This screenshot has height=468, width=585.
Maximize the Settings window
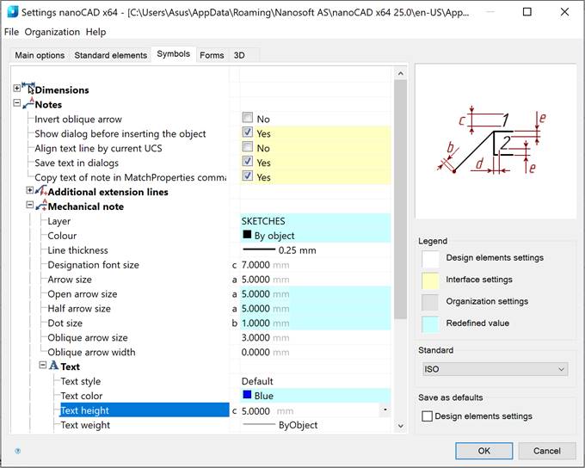(527, 12)
